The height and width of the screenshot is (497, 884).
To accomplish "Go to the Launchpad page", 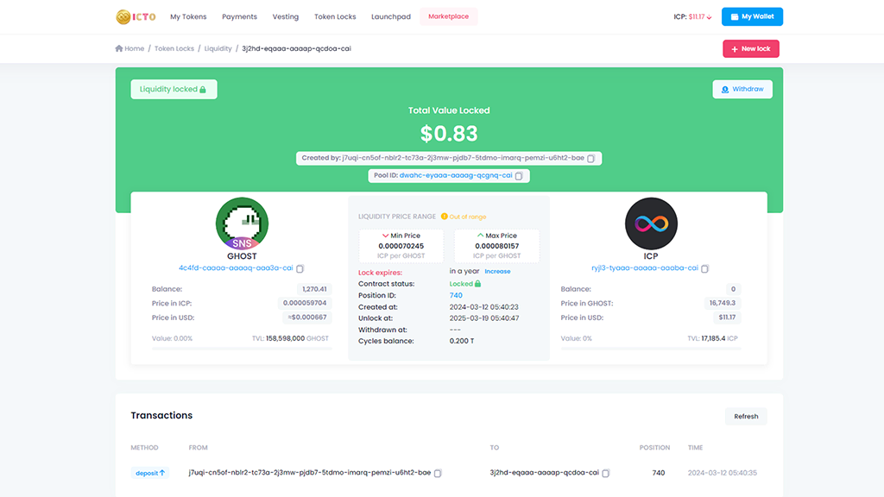I will tap(391, 16).
